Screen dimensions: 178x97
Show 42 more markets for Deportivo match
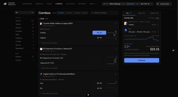click(x=49, y=68)
